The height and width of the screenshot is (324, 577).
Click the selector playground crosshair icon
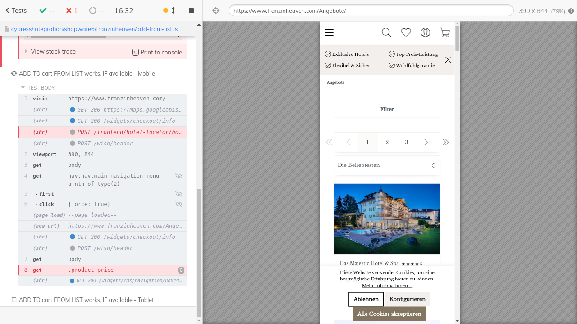(216, 10)
